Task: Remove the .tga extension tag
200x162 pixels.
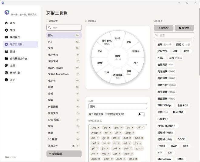Action: 142,148
